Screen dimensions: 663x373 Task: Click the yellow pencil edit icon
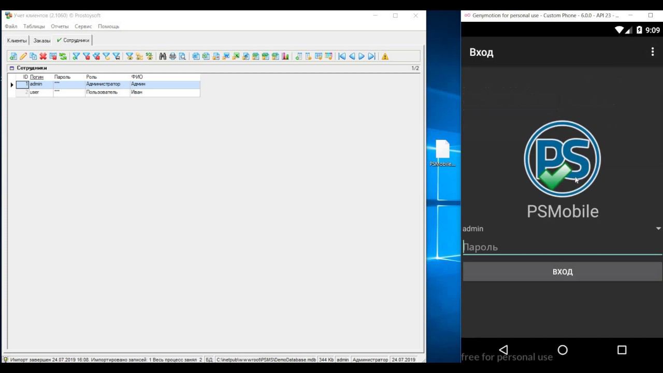click(23, 56)
